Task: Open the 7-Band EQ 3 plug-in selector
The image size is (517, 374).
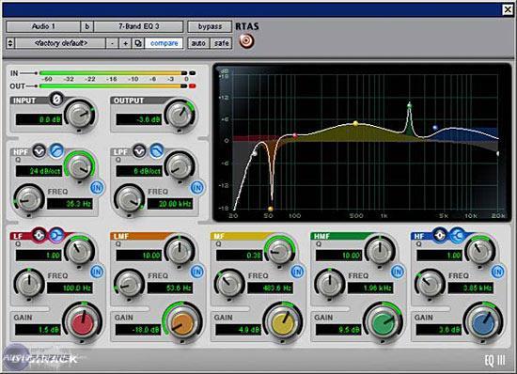Action: click(138, 26)
